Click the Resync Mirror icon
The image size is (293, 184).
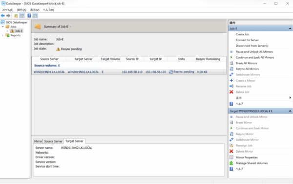pos(231,134)
